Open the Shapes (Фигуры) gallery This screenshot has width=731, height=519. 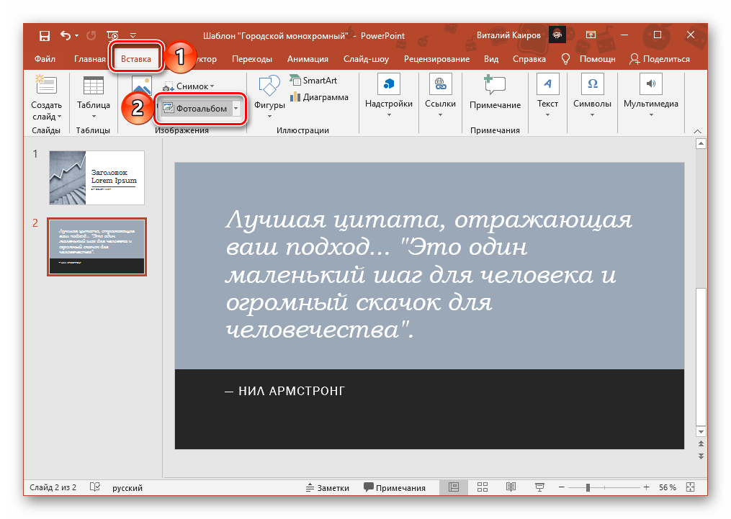pyautogui.click(x=269, y=92)
